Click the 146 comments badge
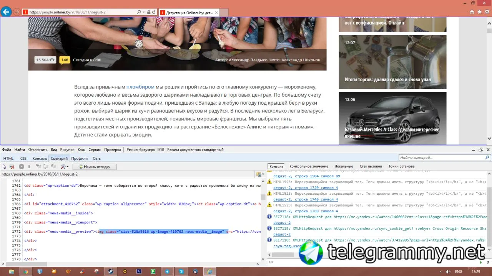This screenshot has width=492, height=276. 65,60
